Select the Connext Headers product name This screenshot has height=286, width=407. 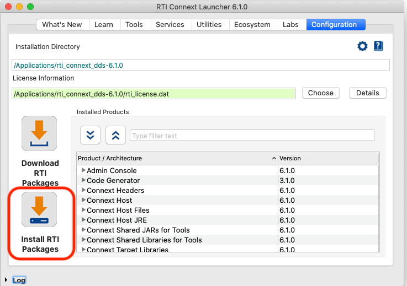115,191
